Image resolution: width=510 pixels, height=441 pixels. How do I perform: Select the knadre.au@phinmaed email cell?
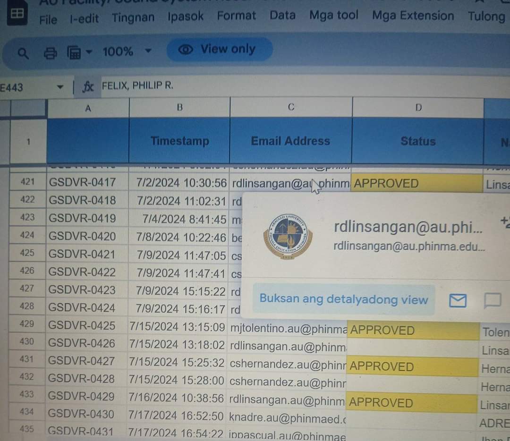[287, 418]
